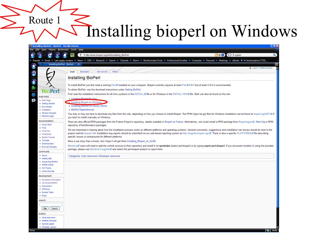Viewport: 313px width, 235px height.
Task: Reload the page with the refresh icon
Action: (x=50, y=55)
